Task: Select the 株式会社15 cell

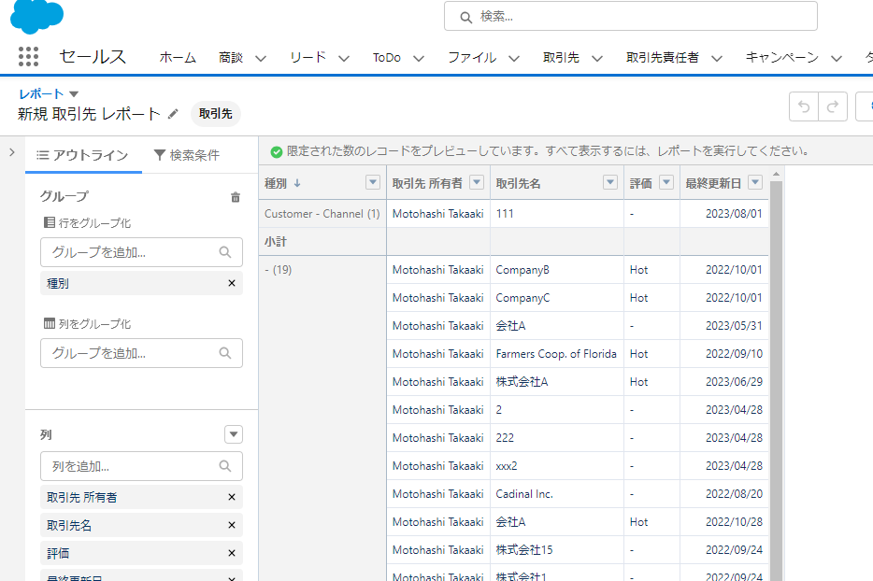Action: tap(557, 550)
